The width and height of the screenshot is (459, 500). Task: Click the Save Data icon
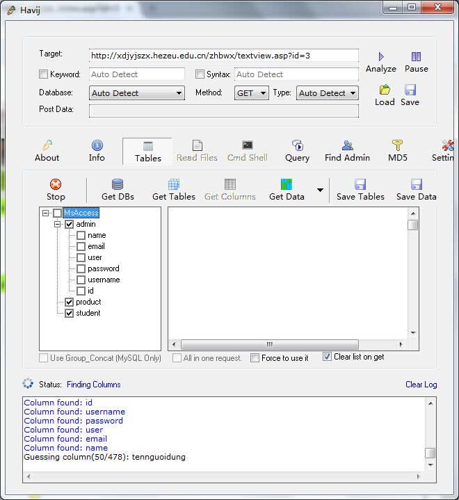click(417, 184)
